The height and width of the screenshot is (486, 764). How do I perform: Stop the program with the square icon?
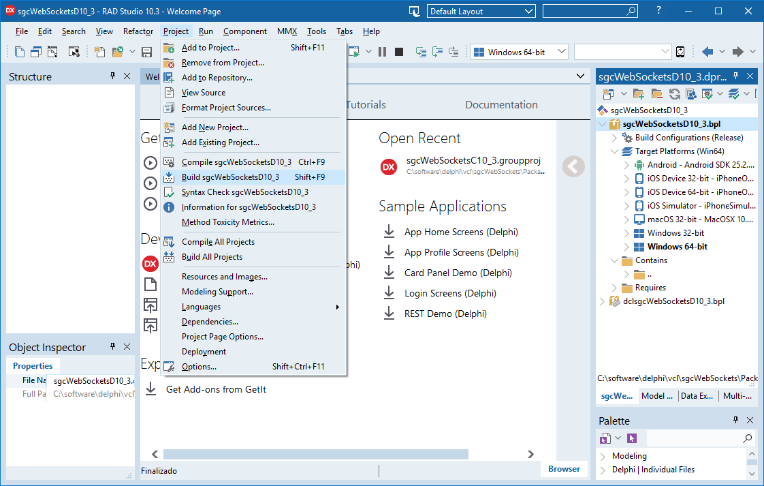[399, 52]
